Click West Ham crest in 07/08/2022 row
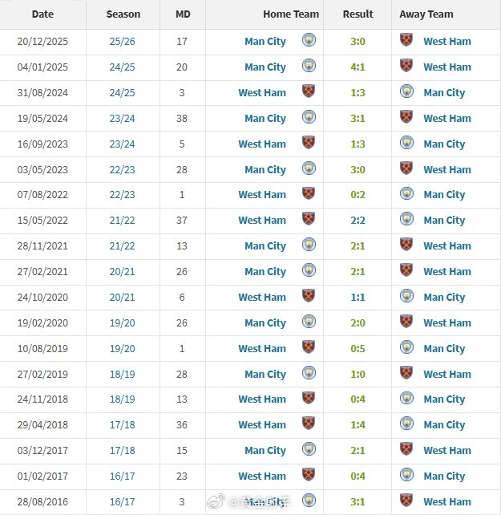 (309, 194)
